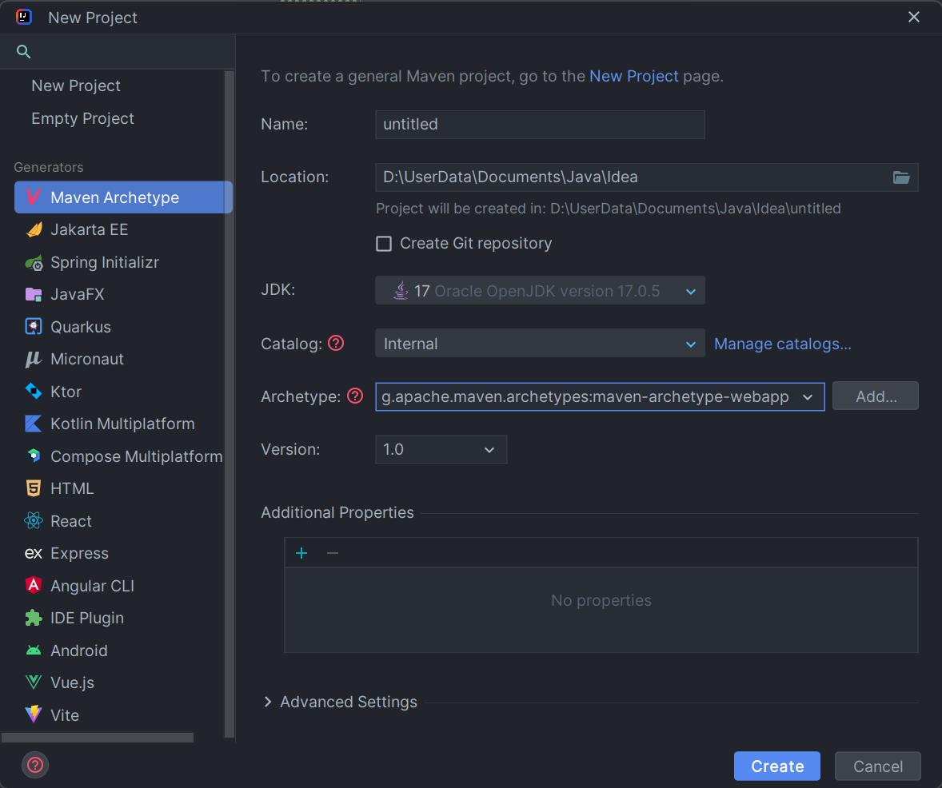Click the Ktor generator icon
This screenshot has height=788, width=942.
34,392
